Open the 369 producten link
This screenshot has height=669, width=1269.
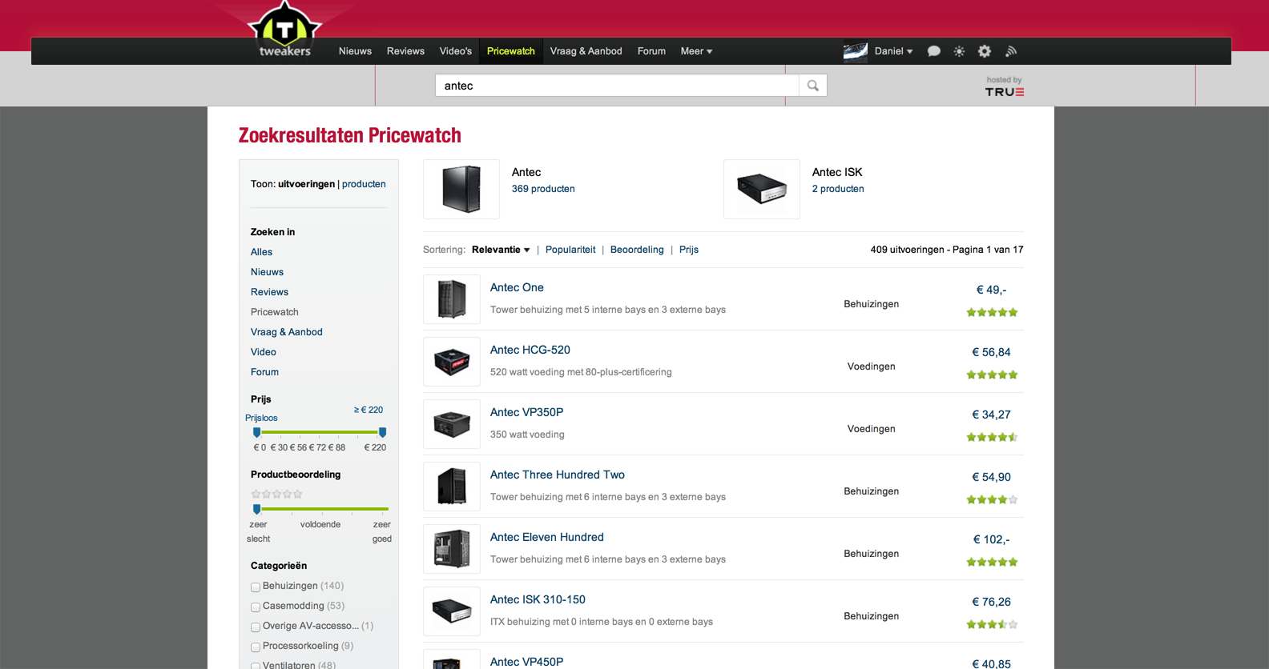[x=543, y=189]
